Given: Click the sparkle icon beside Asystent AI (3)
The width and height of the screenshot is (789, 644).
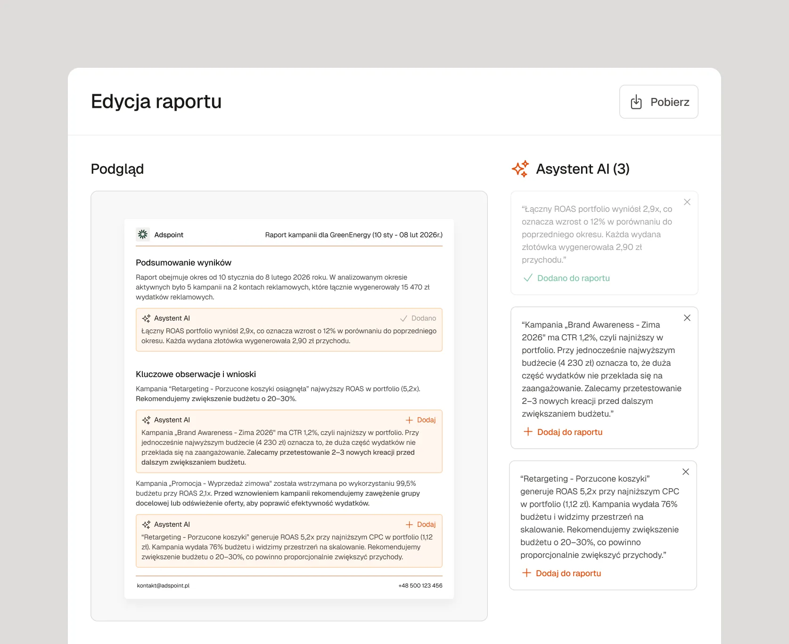Looking at the screenshot, I should pyautogui.click(x=520, y=169).
